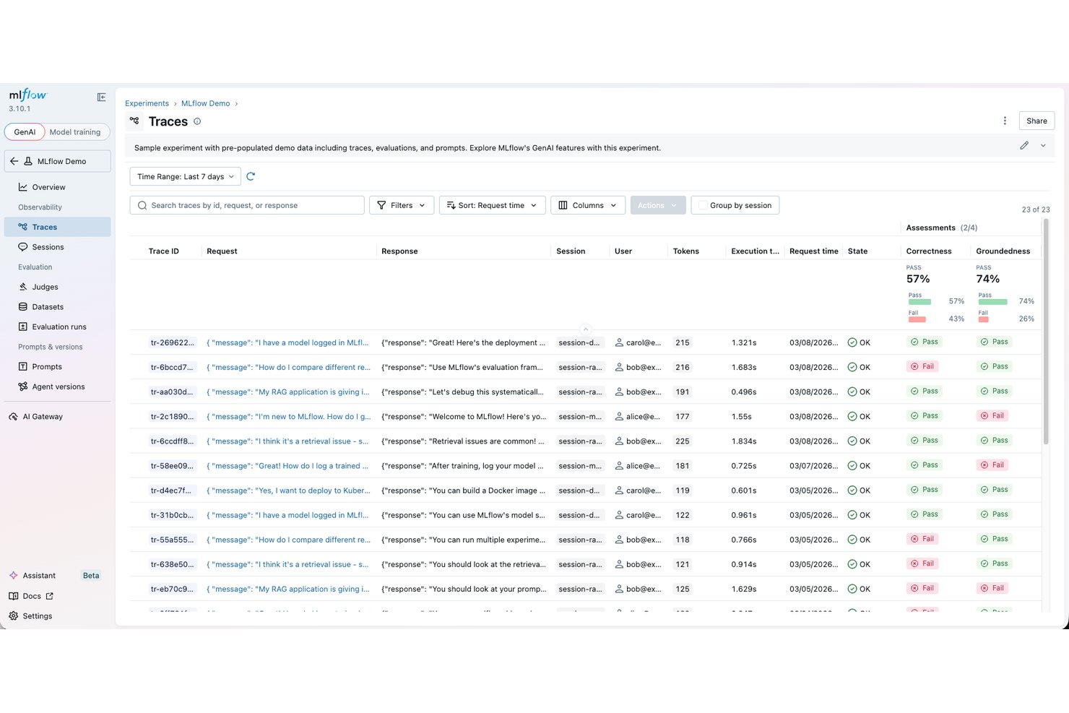The image size is (1069, 713).
Task: Edit experiment description with the pencil icon
Action: click(x=1024, y=145)
